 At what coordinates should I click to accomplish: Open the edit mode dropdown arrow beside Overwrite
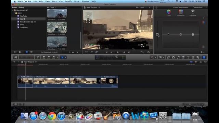coord(57,57)
